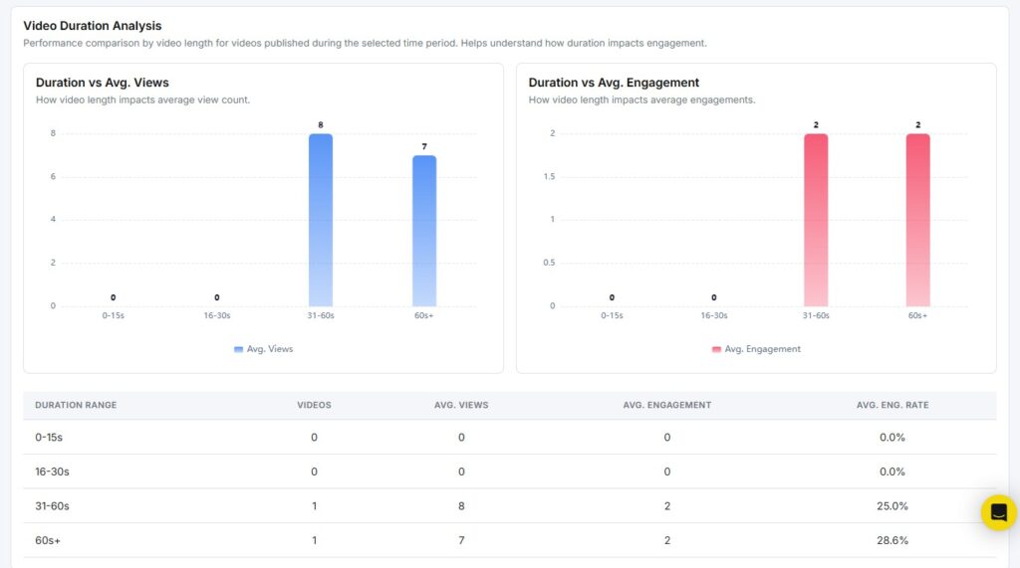Screen dimensions: 1020x568
Task: Click the Duration vs Avg. Engagement title
Action: click(614, 83)
